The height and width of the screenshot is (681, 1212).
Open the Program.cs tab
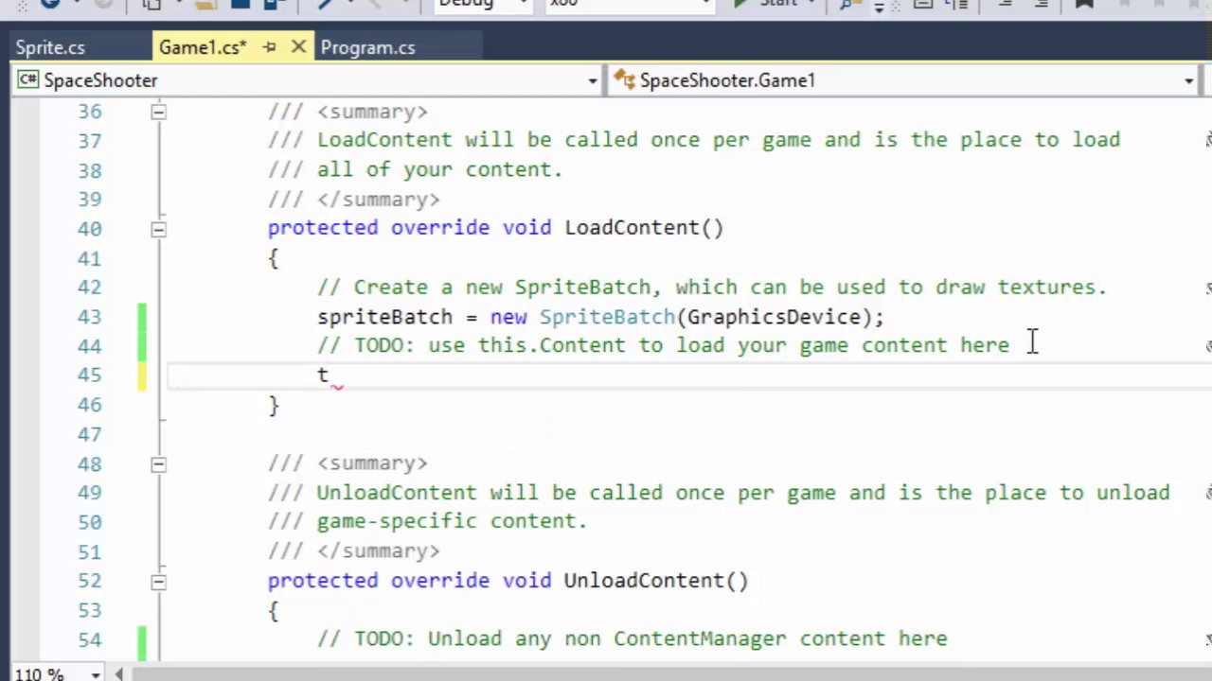pyautogui.click(x=367, y=47)
